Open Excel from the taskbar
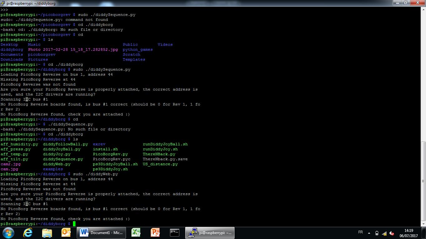The image size is (426, 239). point(136,233)
